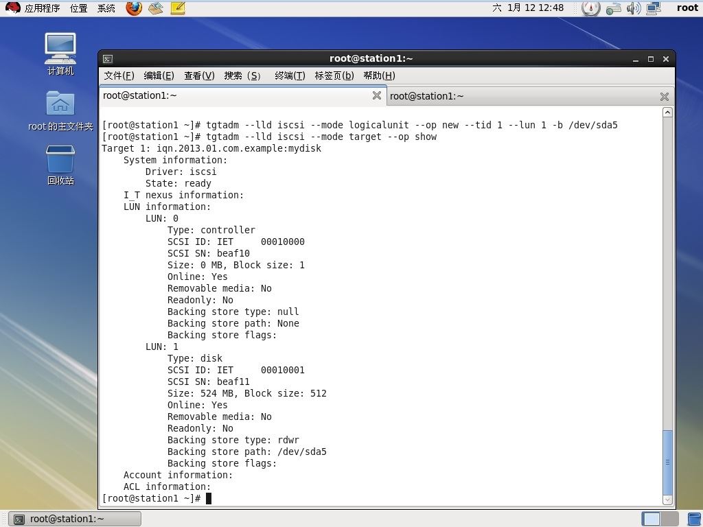
Task: Launch Firefox from the top panel
Action: pyautogui.click(x=134, y=8)
